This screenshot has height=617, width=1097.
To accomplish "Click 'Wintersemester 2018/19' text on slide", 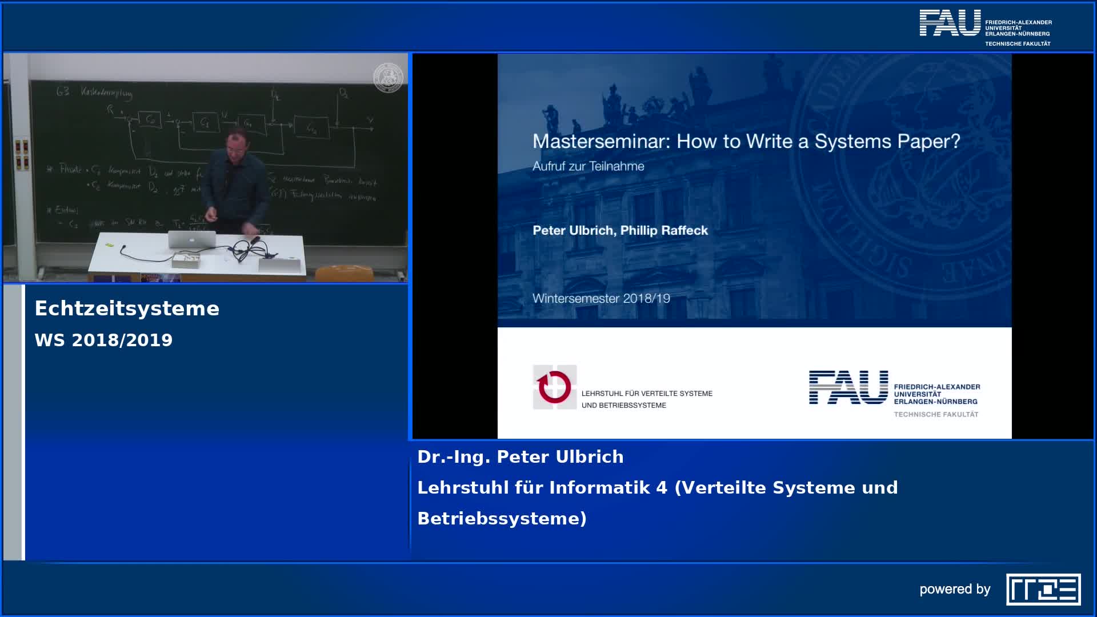I will click(601, 298).
